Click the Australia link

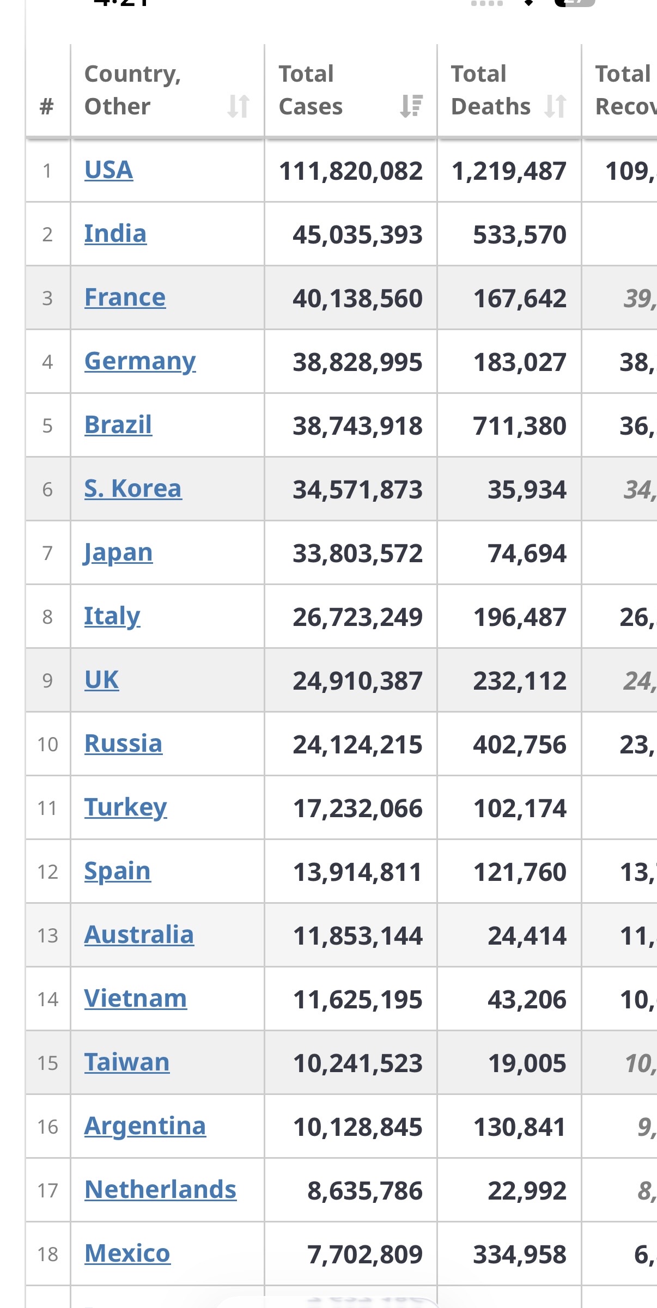(139, 935)
